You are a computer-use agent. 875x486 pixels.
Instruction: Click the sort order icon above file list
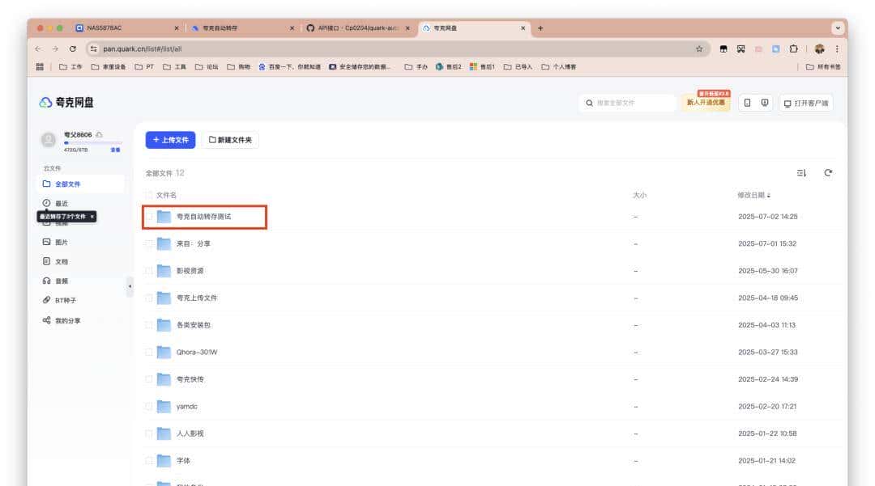pyautogui.click(x=801, y=173)
